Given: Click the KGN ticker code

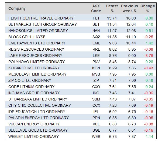Looking at the screenshot, I should (96, 68).
